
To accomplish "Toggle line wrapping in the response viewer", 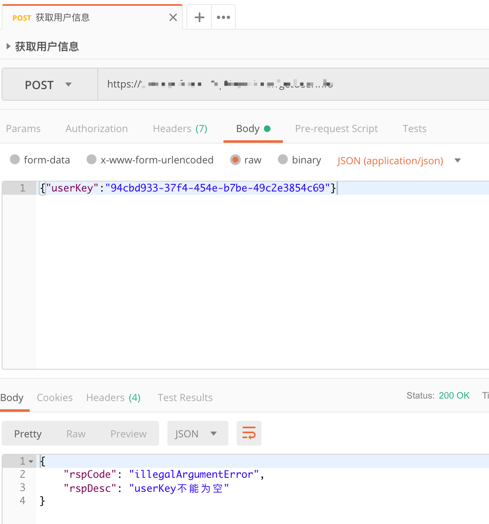I will (249, 433).
